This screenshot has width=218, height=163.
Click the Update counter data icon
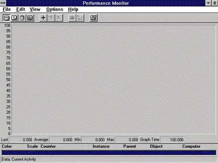click(72, 18)
